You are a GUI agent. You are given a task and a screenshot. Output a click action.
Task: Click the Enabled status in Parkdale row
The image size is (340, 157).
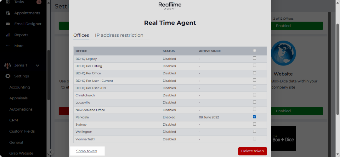(169, 117)
